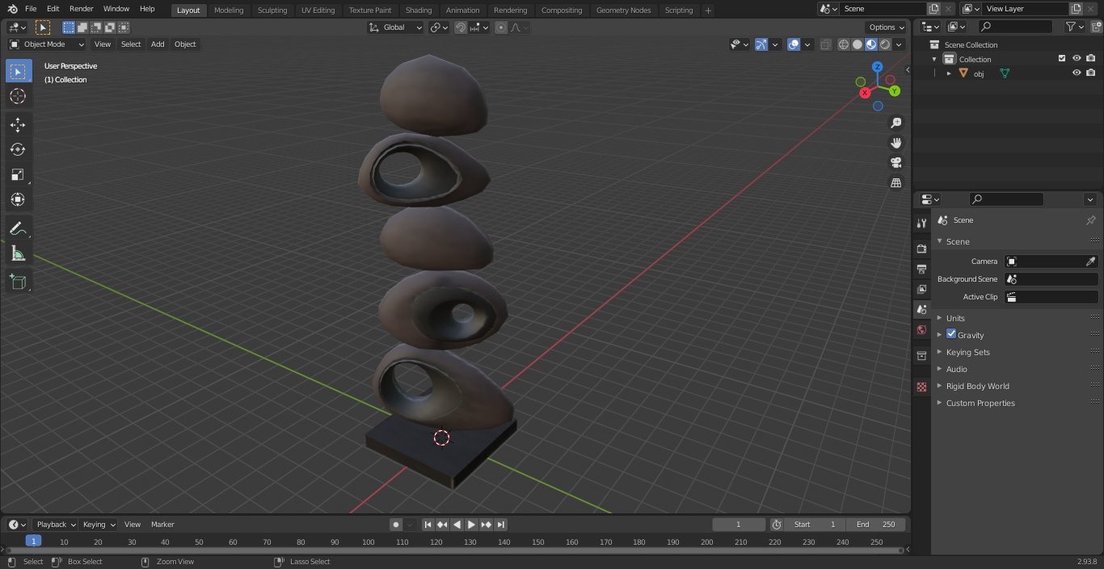This screenshot has height=569, width=1104.
Task: Click the Z axis gizmo handle
Action: click(877, 67)
